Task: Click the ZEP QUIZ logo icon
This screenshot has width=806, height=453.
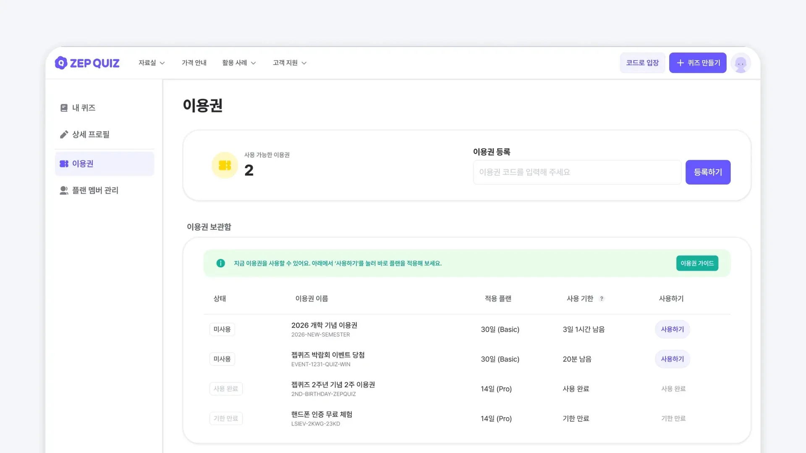Action: pyautogui.click(x=61, y=63)
